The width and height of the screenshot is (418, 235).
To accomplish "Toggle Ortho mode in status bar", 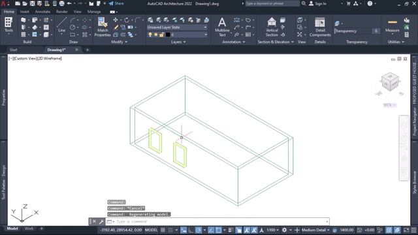I will coord(191,230).
